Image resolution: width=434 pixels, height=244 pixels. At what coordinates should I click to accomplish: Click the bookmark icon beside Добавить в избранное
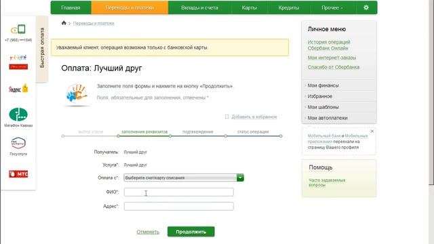226,117
